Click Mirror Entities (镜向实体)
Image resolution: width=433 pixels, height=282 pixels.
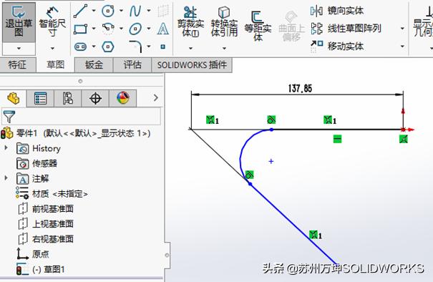(337, 11)
